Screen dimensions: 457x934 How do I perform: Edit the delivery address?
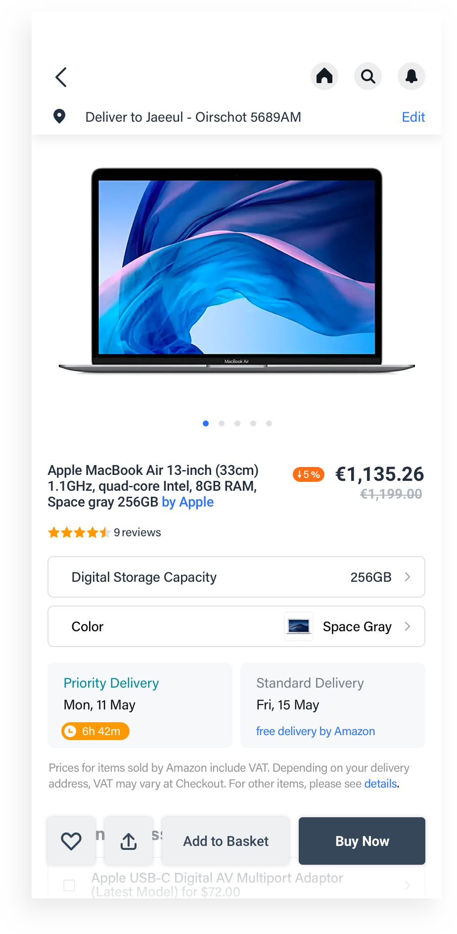tap(413, 117)
